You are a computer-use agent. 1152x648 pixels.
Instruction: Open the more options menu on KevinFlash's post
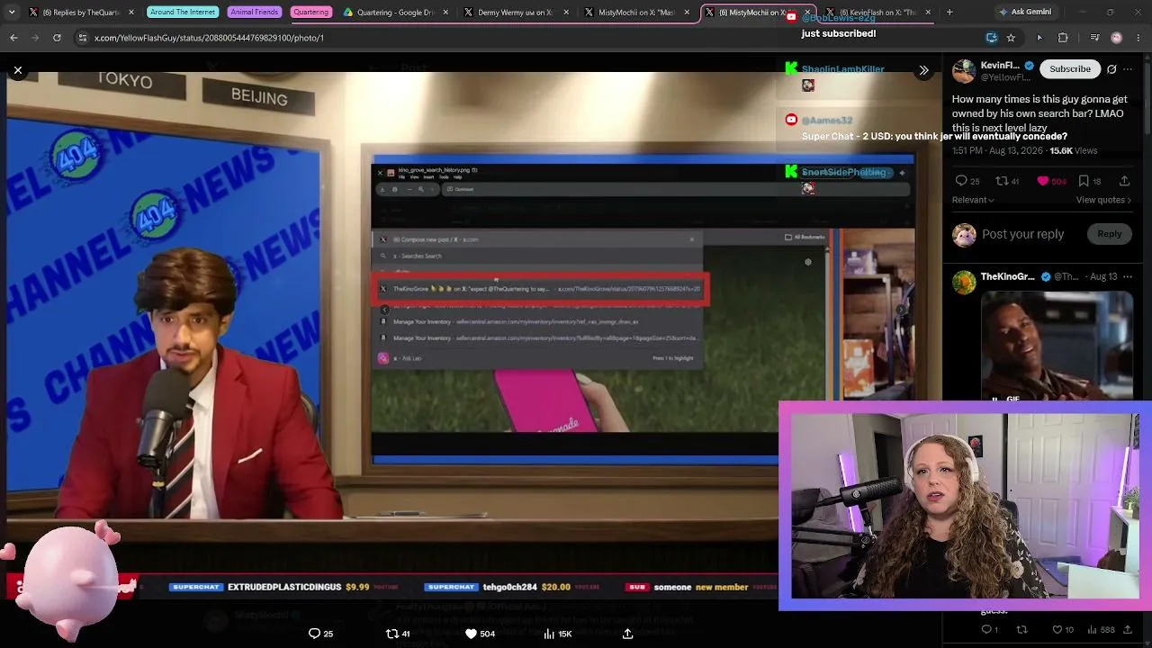coord(1128,69)
